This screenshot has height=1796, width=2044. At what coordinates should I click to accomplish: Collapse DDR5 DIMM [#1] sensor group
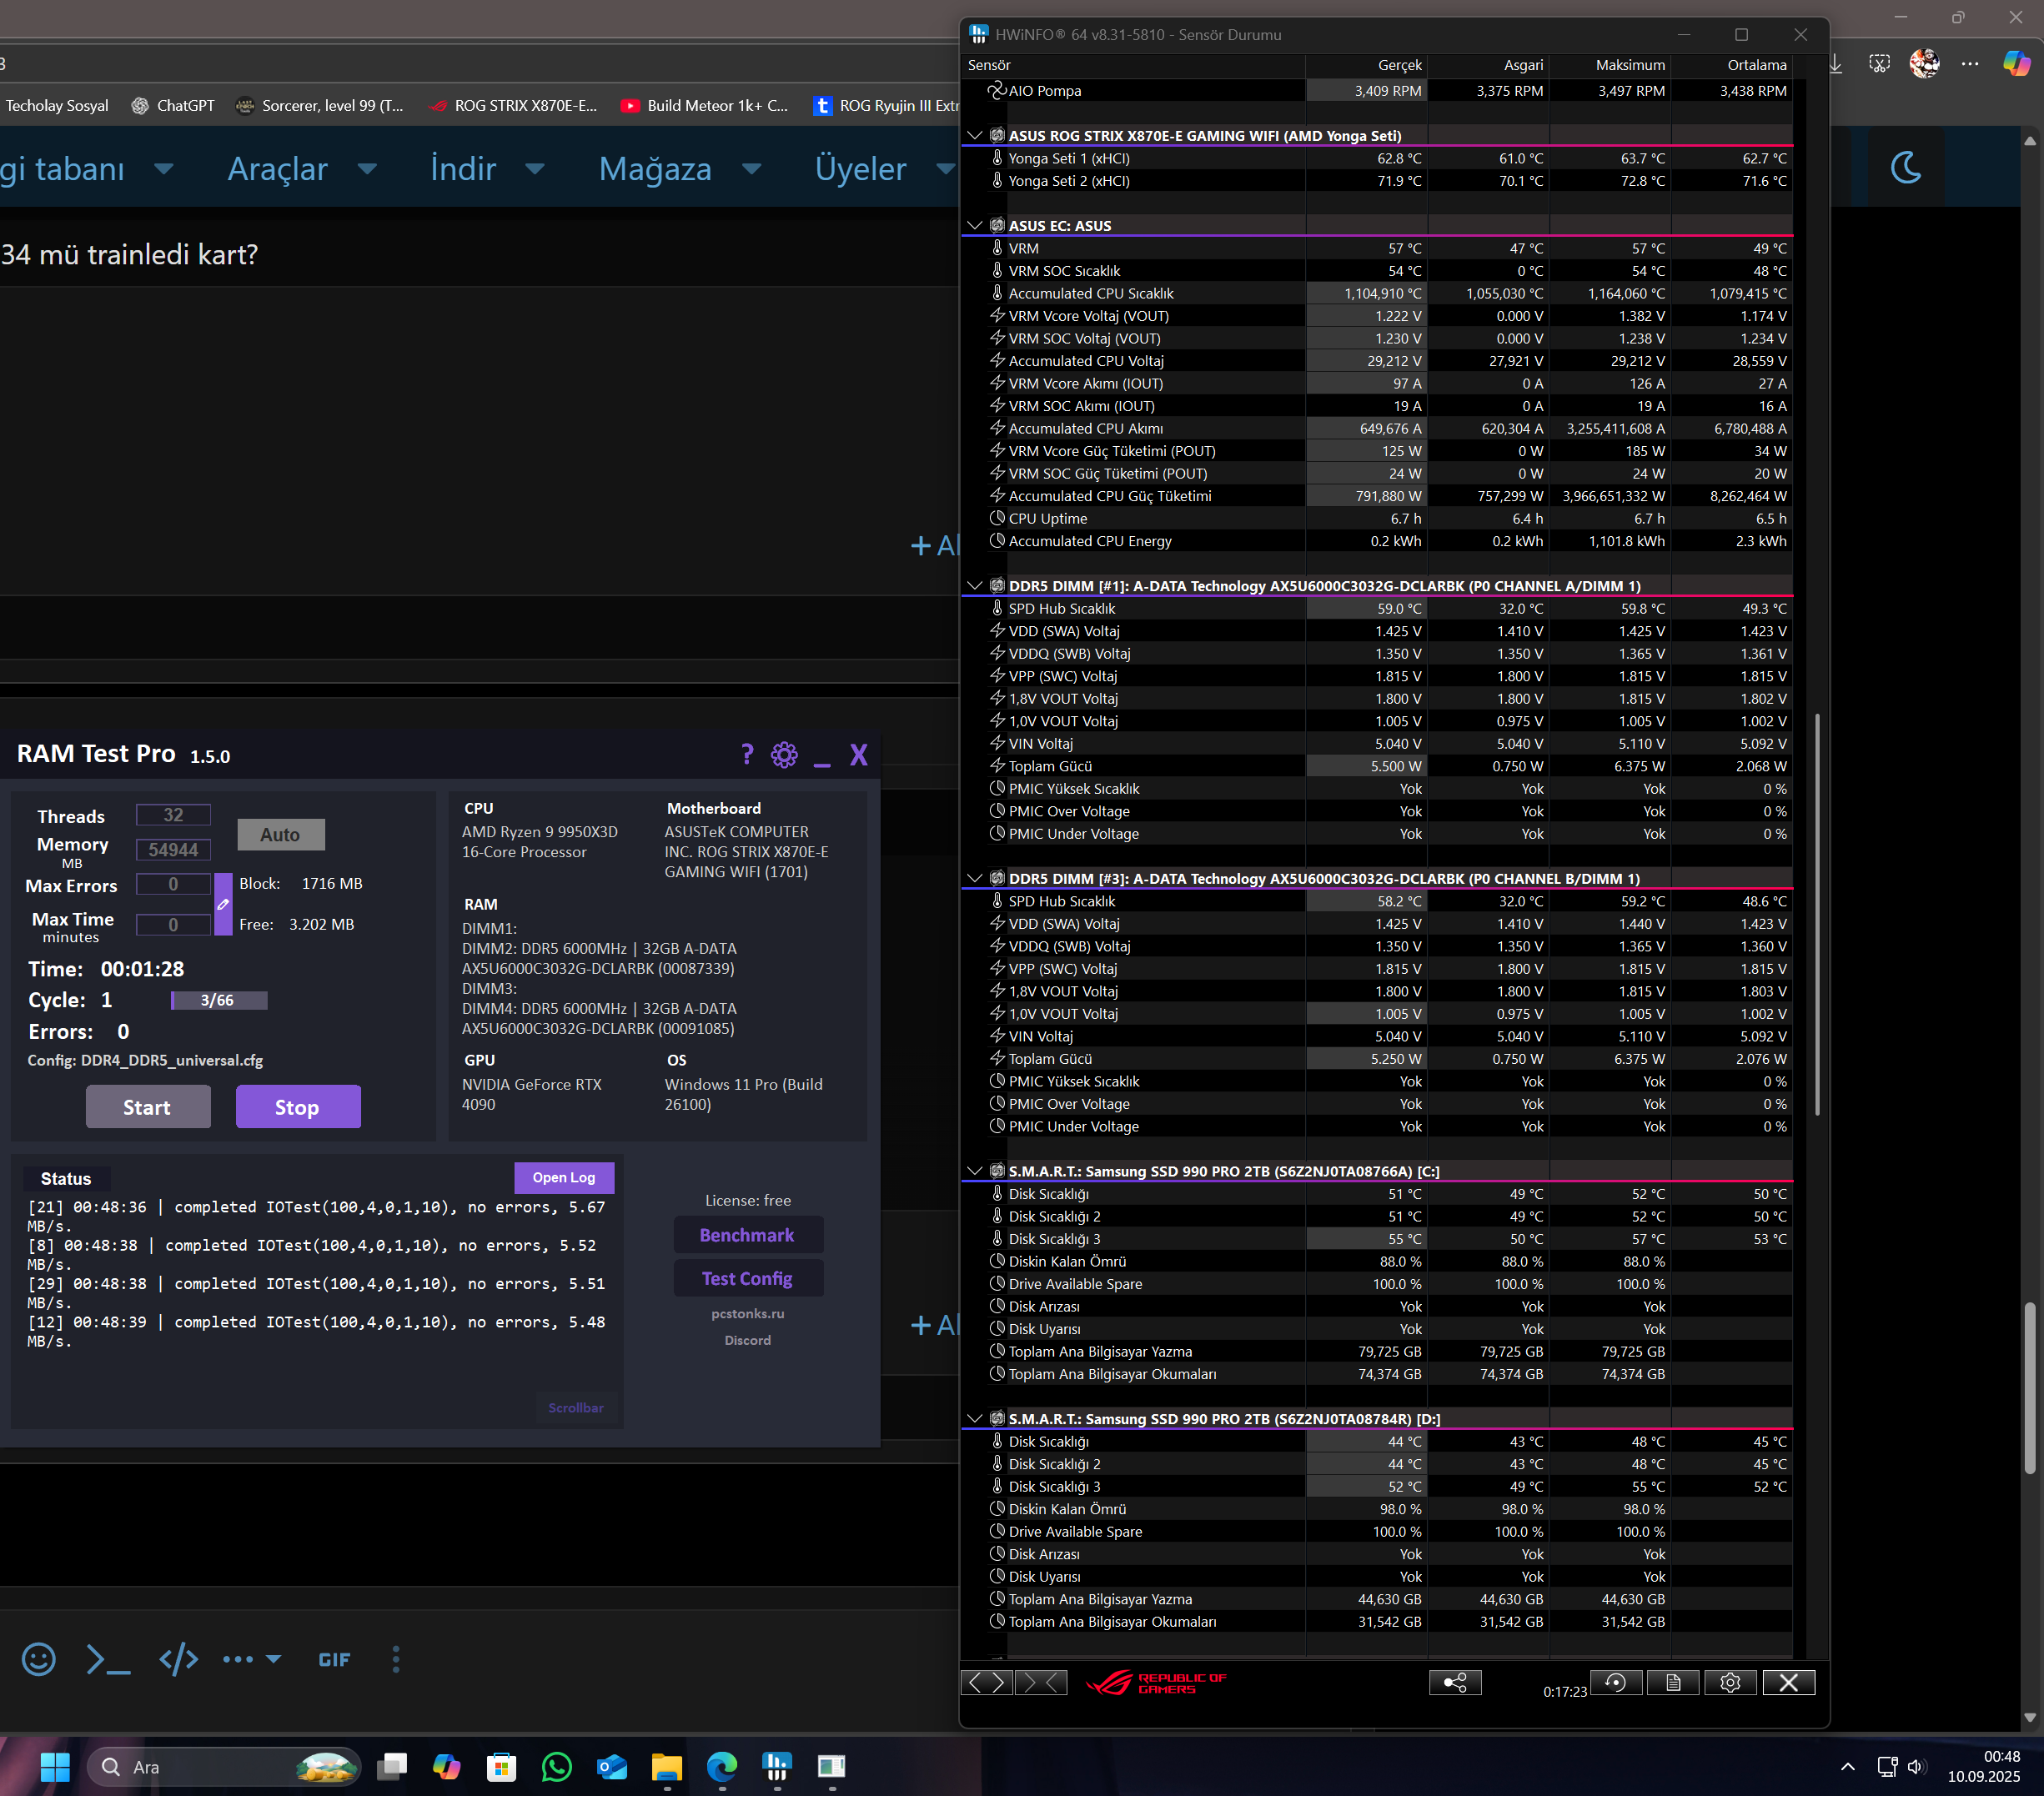pos(974,585)
